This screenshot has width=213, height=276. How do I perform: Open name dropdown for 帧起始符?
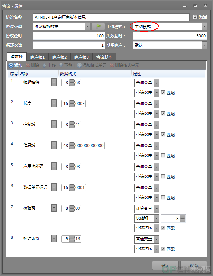(54, 82)
